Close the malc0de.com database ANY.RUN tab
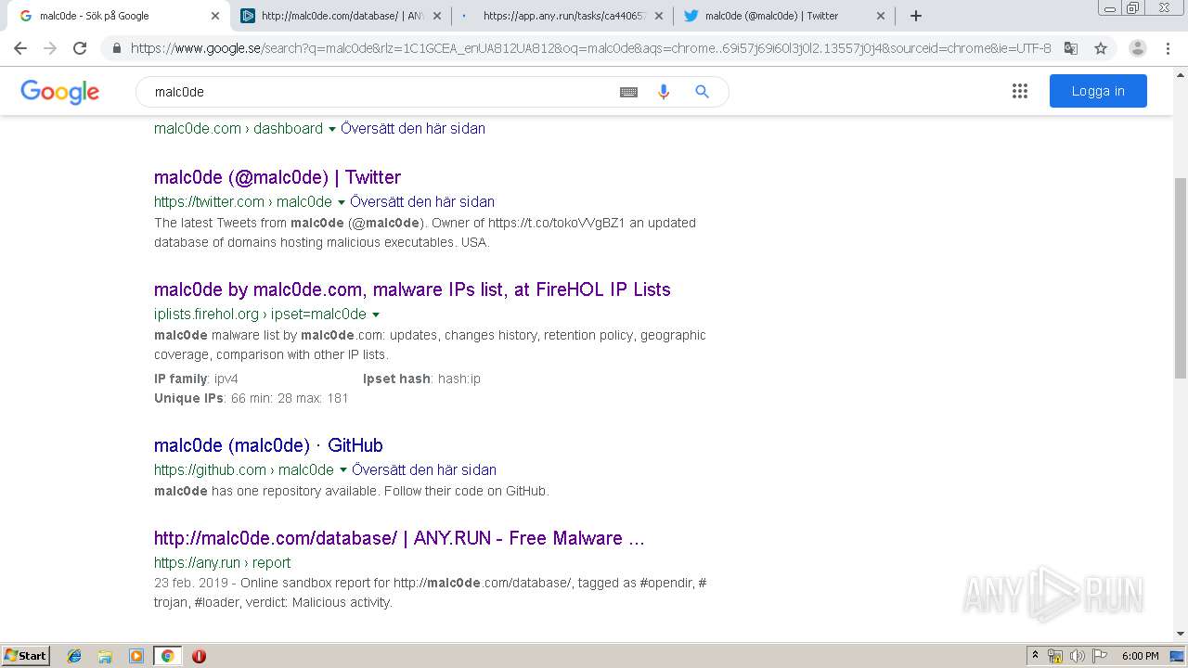 [437, 16]
